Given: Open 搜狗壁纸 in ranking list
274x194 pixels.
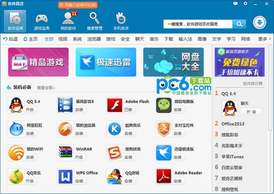Looking at the screenshot, I should point(230,189).
